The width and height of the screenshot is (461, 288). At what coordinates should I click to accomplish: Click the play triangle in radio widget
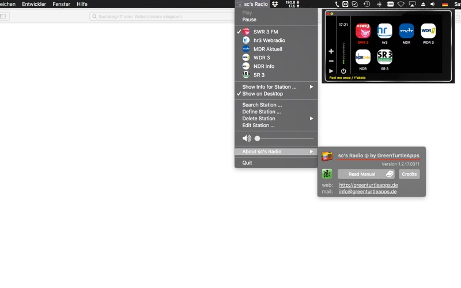(331, 71)
